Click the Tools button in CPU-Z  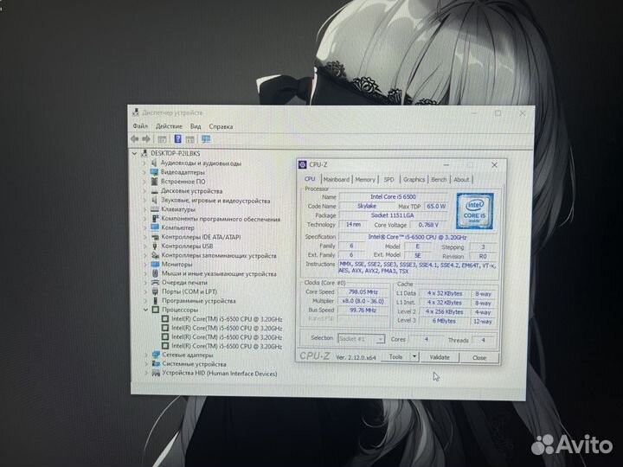[x=395, y=356]
